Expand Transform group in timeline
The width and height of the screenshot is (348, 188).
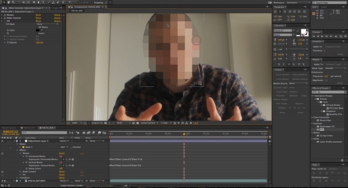17,178
